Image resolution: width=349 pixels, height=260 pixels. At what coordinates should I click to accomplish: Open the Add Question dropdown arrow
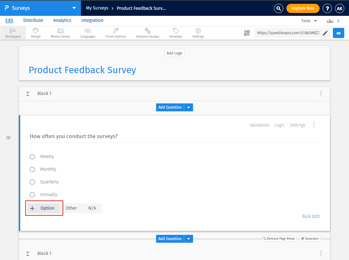(x=188, y=107)
